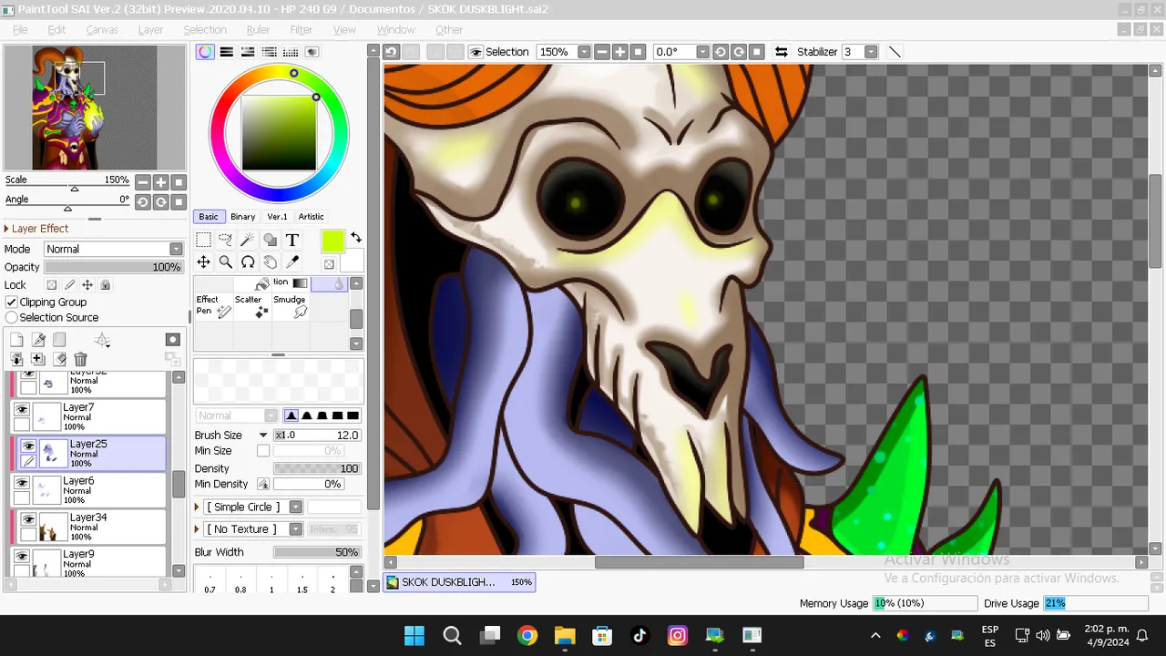The width and height of the screenshot is (1166, 656).
Task: Open the Stabilizer value dropdown
Action: tap(871, 52)
